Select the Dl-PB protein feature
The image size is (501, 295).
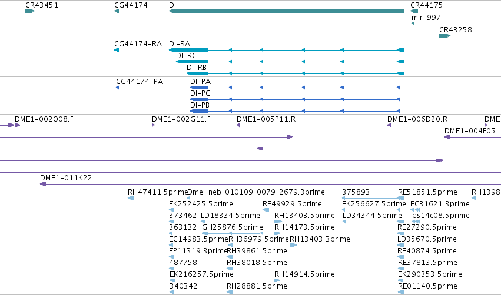295,111
